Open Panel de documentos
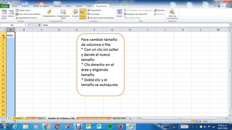This screenshot has height=130, width=232. (x=172, y=14)
